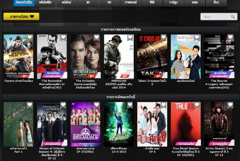
Task: Click heart icon on True Blood poster
Action: 197,105
